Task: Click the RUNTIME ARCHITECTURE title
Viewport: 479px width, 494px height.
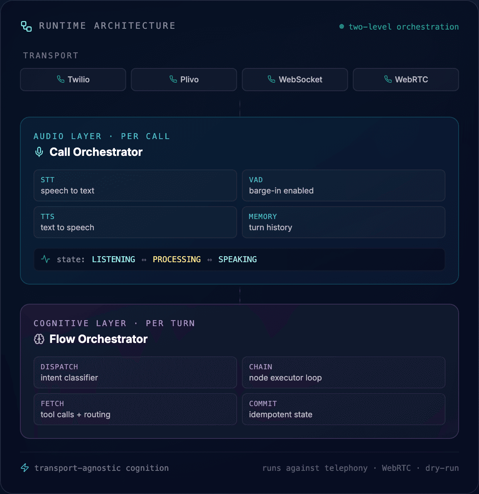Action: pos(107,26)
